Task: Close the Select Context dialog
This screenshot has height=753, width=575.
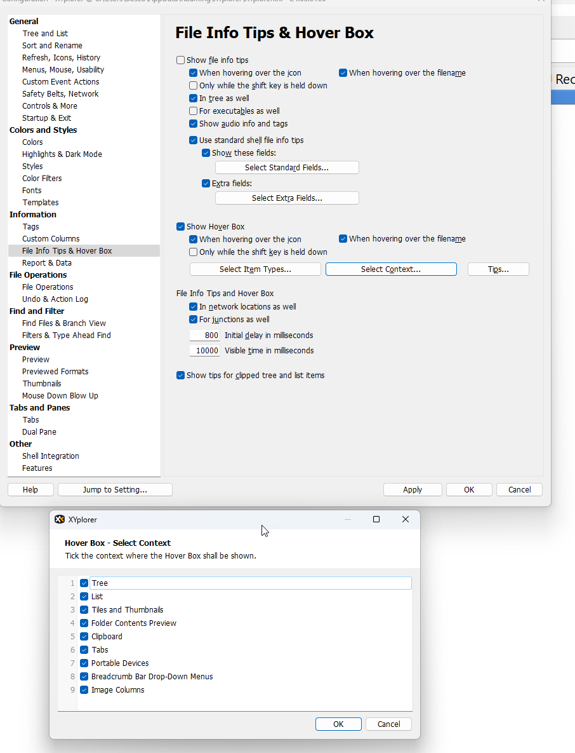Action: 406,519
